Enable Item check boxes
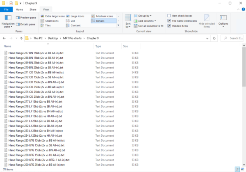The image size is (246, 172). tap(169, 16)
